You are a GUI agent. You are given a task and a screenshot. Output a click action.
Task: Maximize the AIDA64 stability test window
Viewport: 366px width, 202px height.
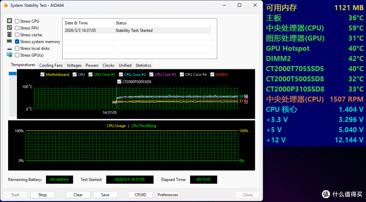click(240, 5)
